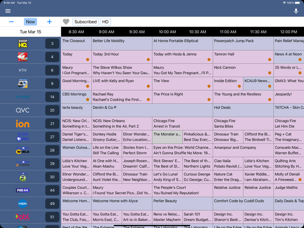Select the HSN channel logo
The height and width of the screenshot is (228, 304).
pos(23,204)
